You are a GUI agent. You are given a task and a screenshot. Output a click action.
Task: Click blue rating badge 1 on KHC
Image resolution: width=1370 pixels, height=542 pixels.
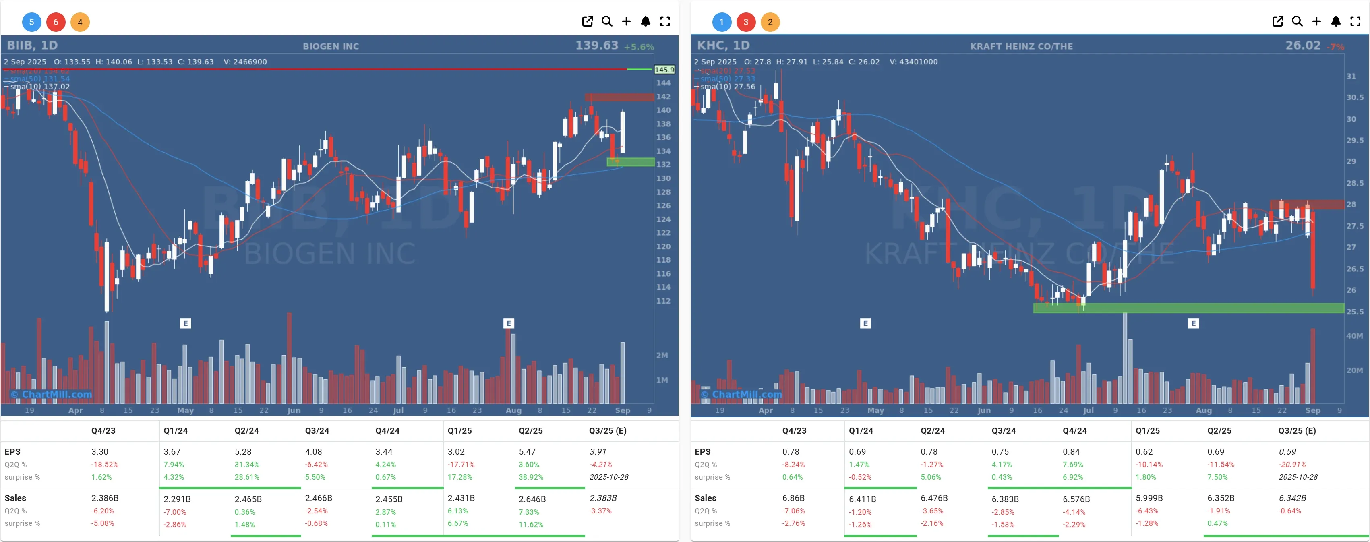click(x=722, y=22)
